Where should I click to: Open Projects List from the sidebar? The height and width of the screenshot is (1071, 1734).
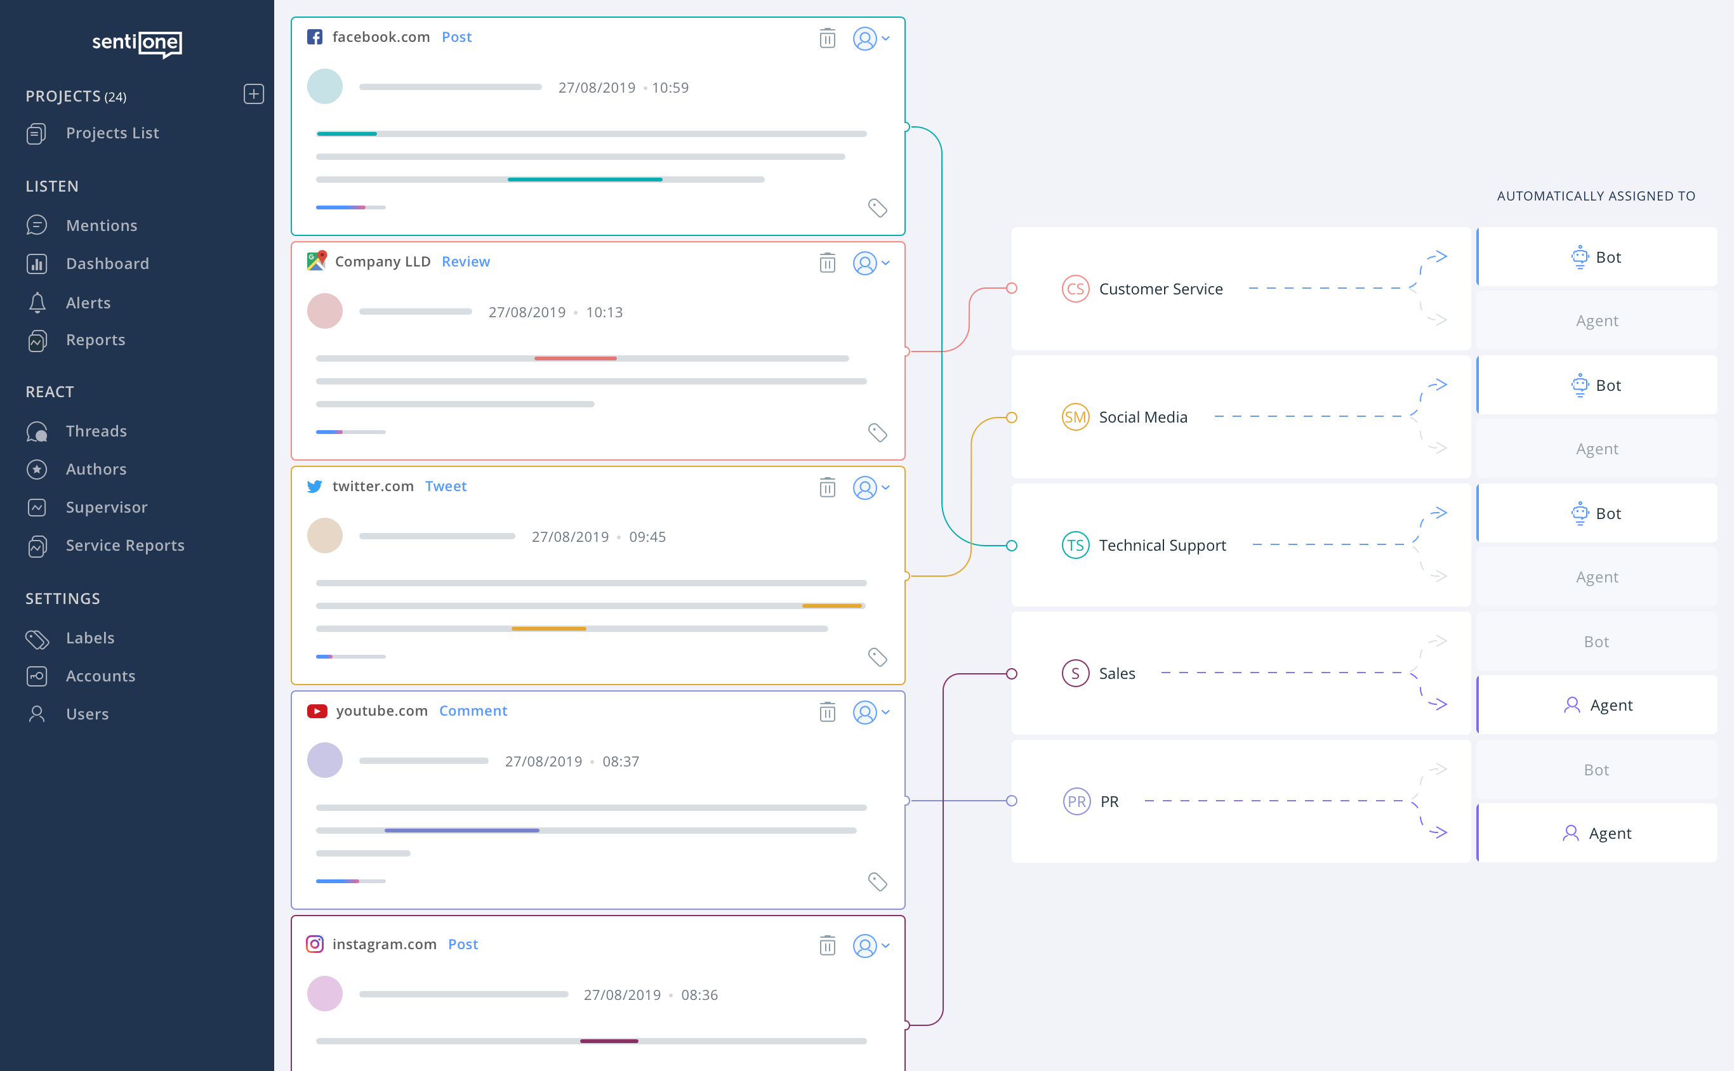[111, 133]
